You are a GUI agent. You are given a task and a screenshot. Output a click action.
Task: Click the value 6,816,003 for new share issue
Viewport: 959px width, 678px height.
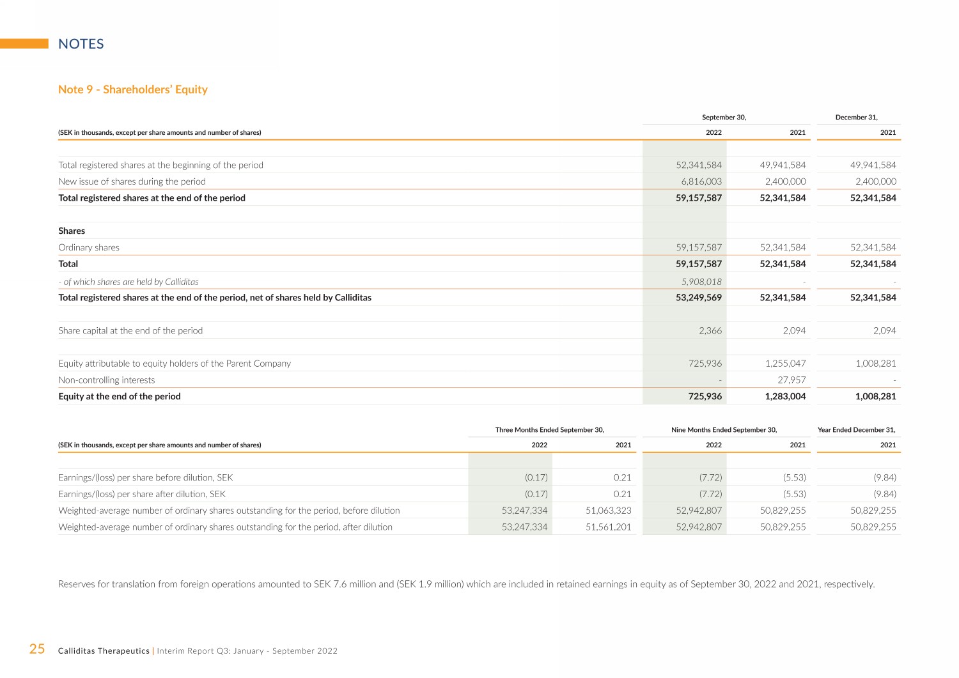701,181
